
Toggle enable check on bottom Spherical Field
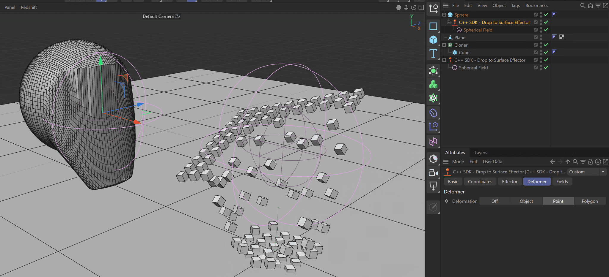(546, 67)
